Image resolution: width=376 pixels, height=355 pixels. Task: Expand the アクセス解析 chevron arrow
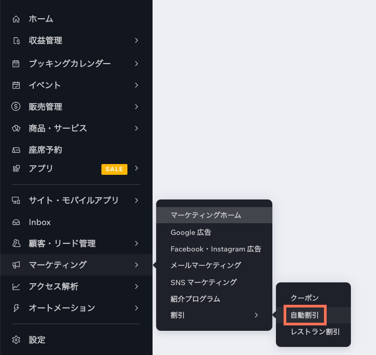136,286
